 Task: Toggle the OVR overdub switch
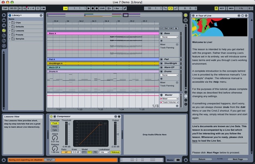click(x=102, y=8)
